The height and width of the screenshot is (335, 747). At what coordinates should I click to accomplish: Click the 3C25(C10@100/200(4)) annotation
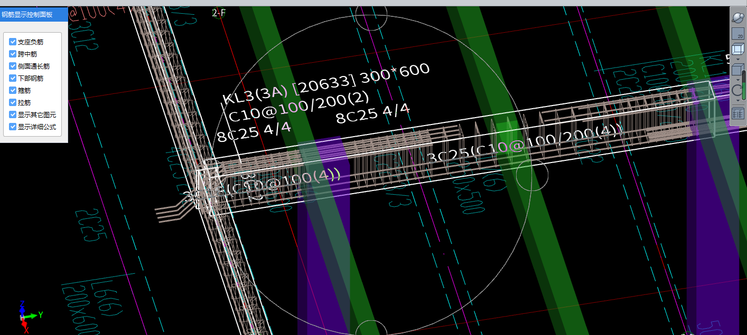[525, 143]
